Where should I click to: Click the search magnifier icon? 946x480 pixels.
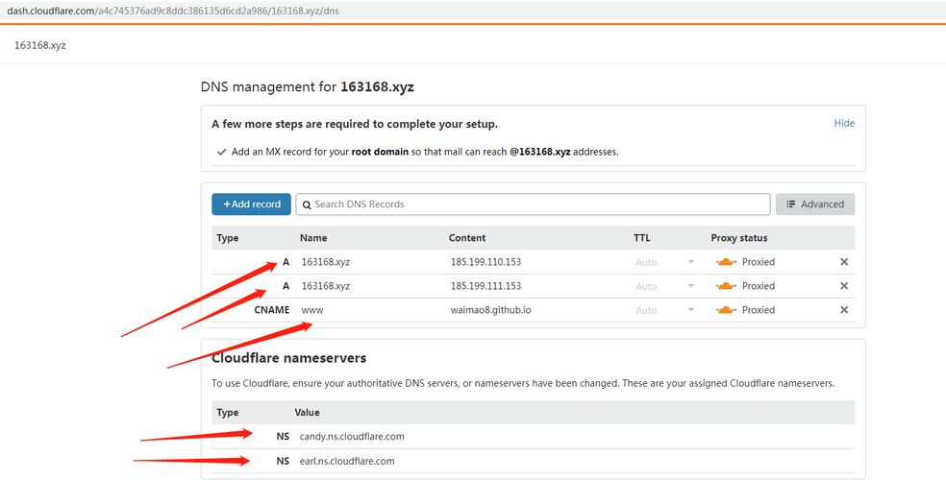tap(307, 204)
